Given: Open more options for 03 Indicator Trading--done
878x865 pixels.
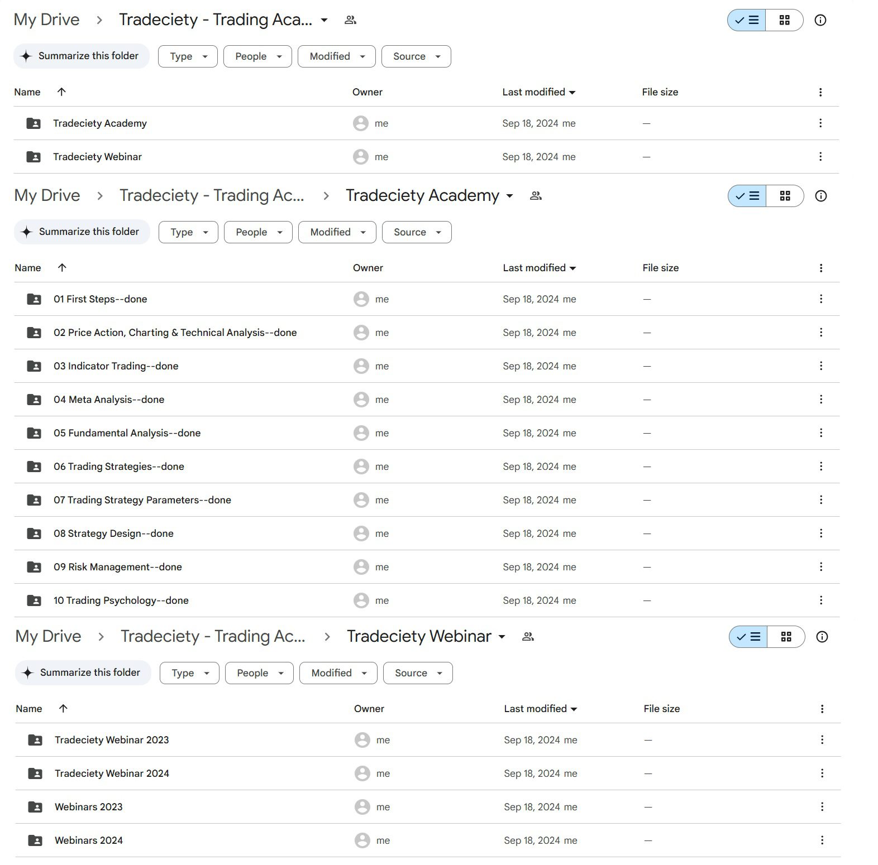Looking at the screenshot, I should 820,366.
